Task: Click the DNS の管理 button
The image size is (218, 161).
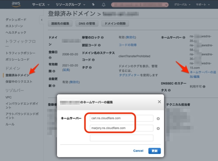Action: [x=87, y=24]
